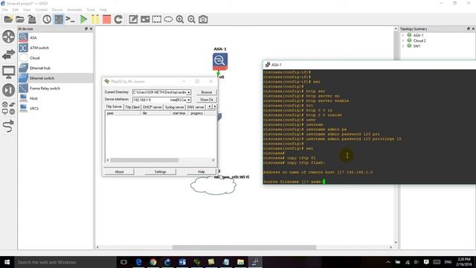Expand SW1 in Topology Summary
This screenshot has width=476, height=268.
(x=403, y=46)
